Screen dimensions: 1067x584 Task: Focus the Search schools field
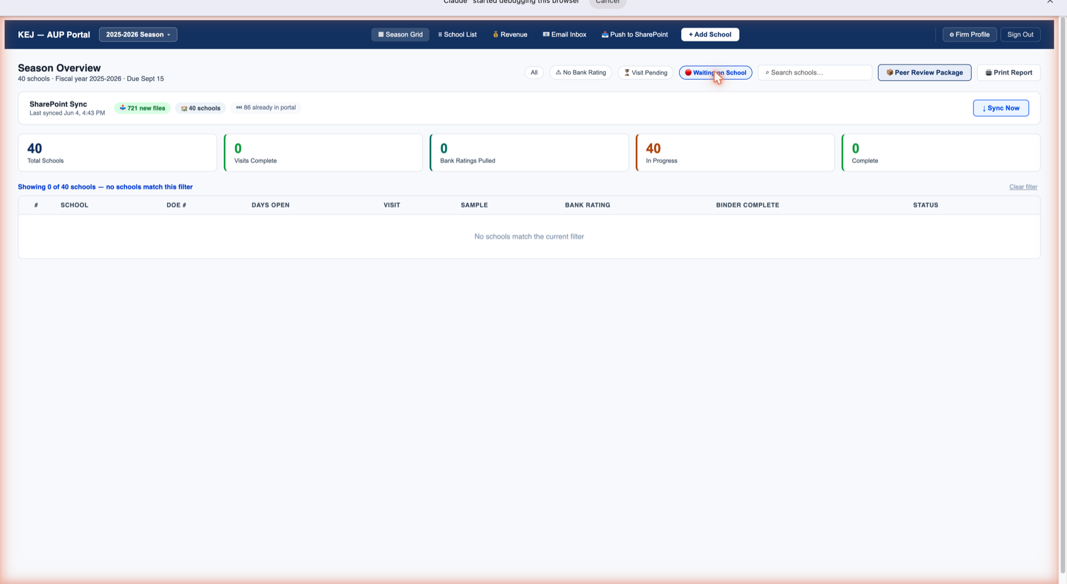point(815,73)
